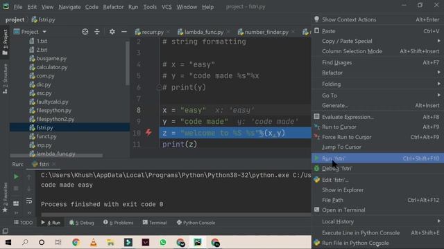Image resolution: width=444 pixels, height=249 pixels.
Task: Open Windows Start menu
Action: (x=8, y=242)
